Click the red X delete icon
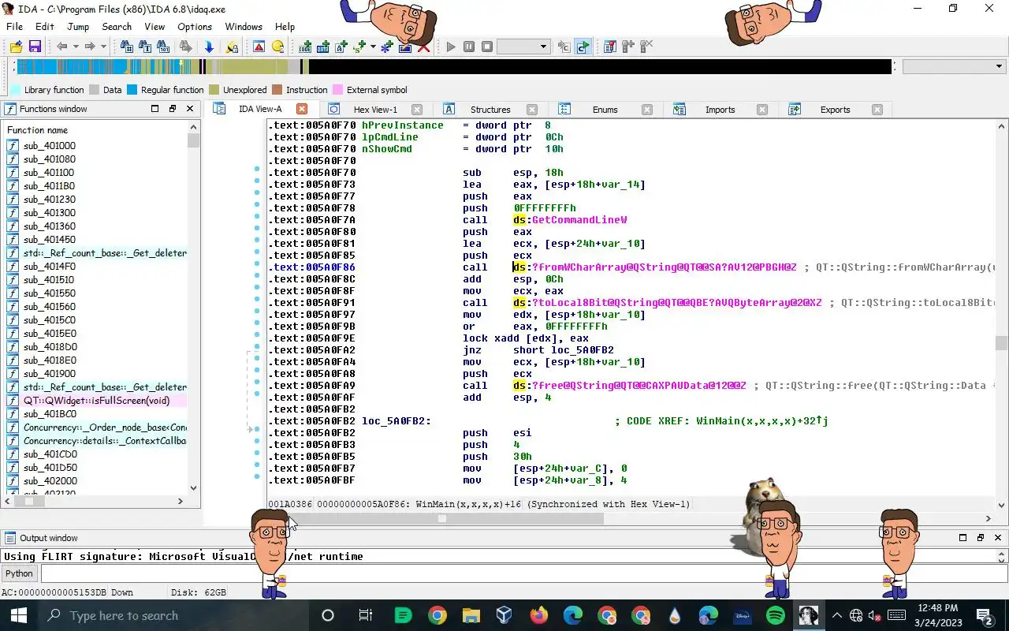1009x631 pixels. coord(423,47)
